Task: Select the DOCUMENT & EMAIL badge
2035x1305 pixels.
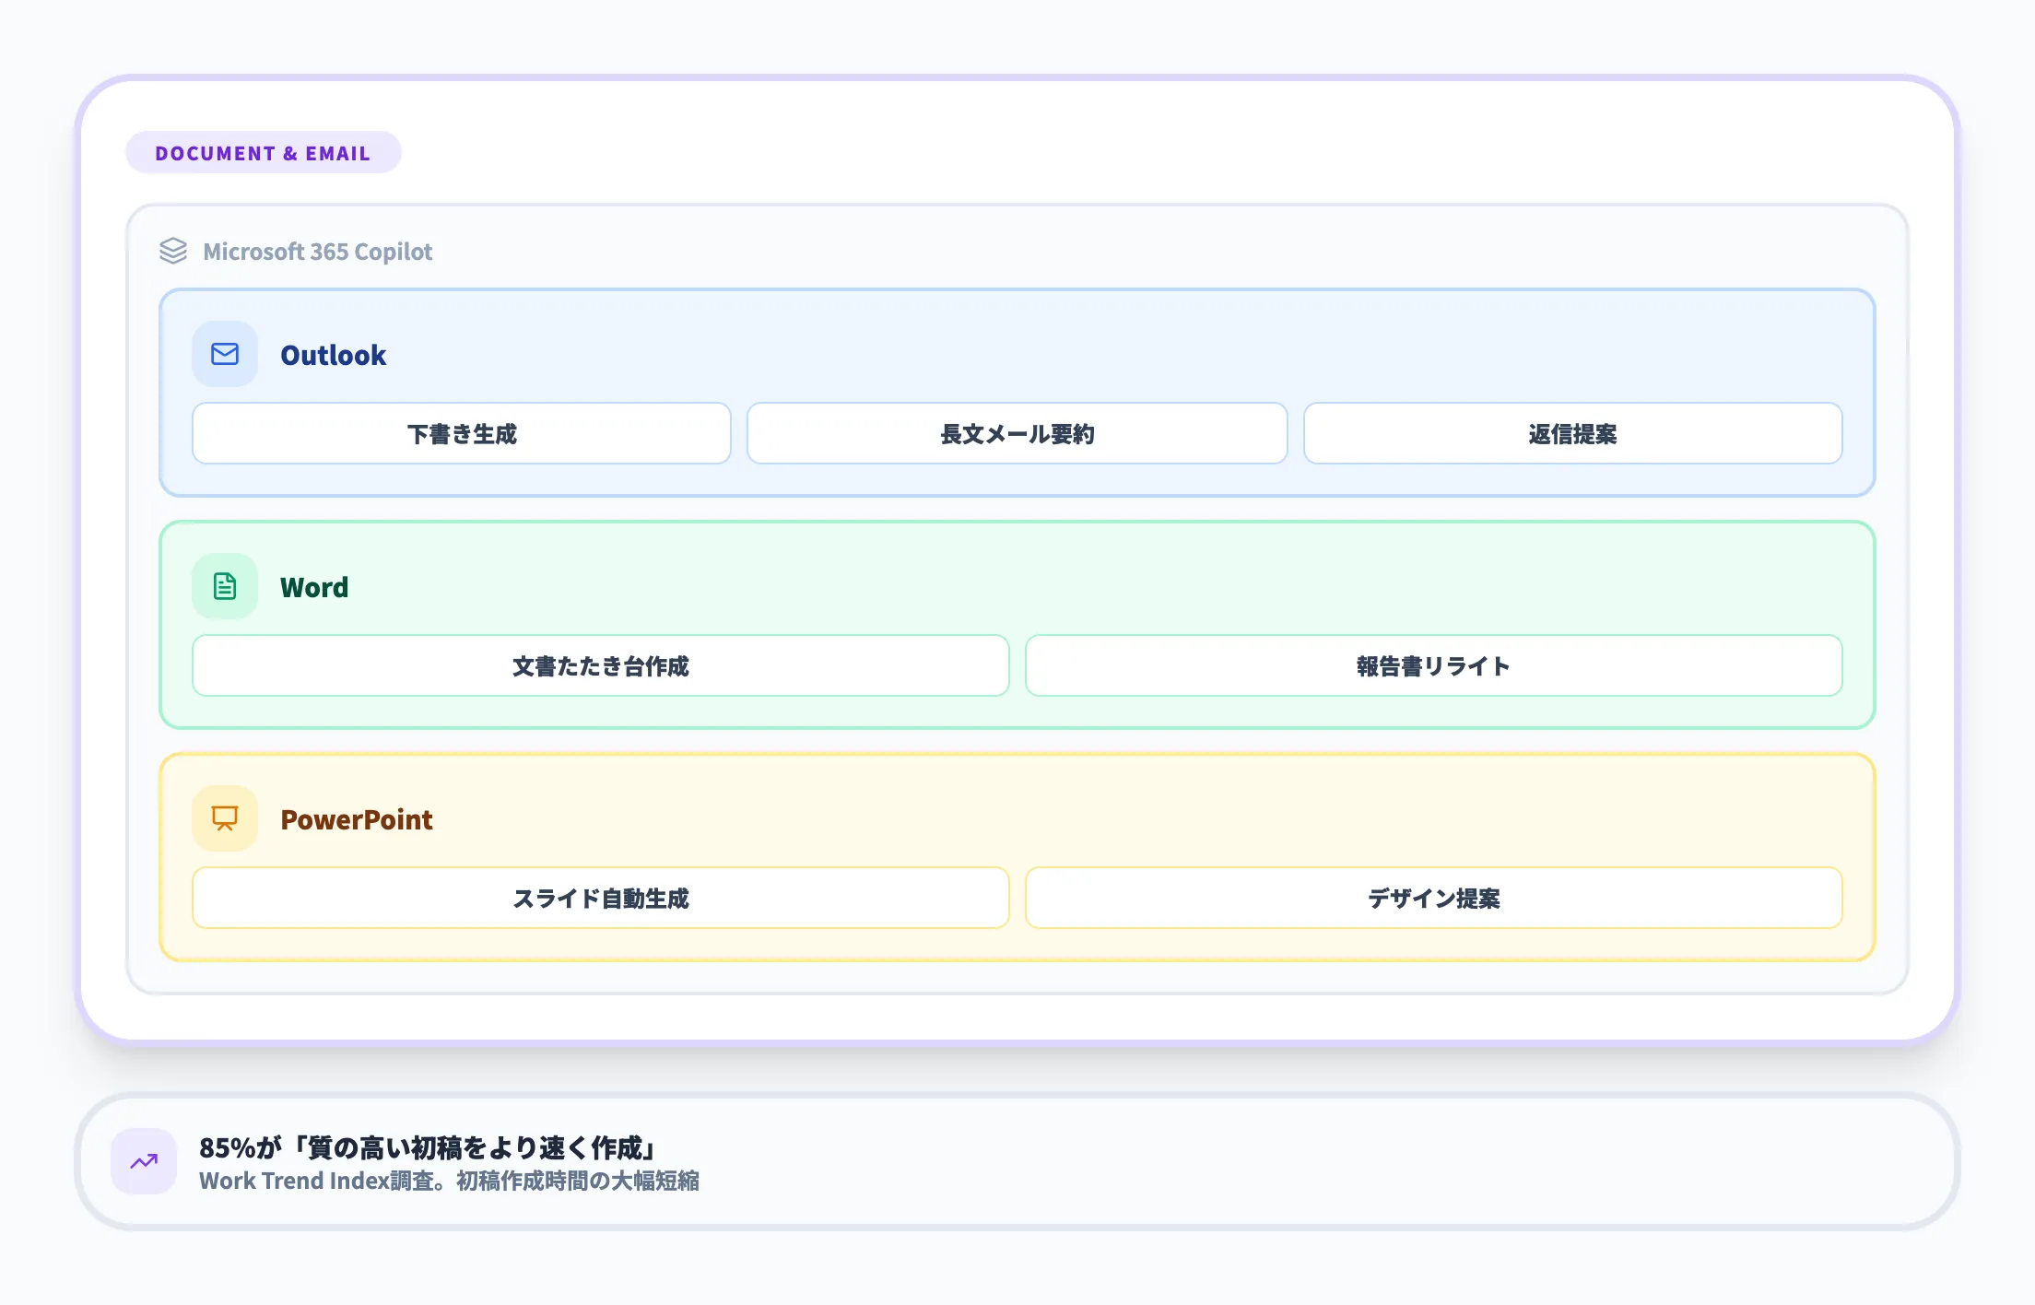Action: (x=263, y=152)
